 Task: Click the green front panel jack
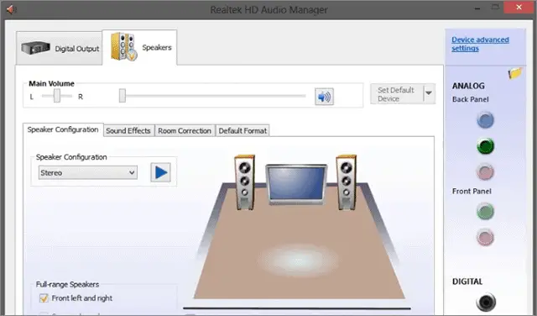[x=485, y=211]
